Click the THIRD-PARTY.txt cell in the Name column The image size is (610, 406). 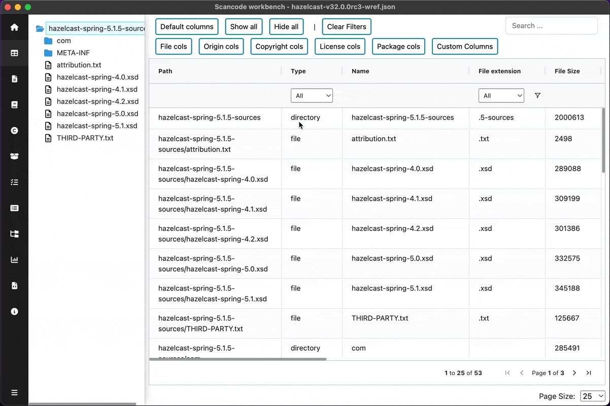pos(380,318)
